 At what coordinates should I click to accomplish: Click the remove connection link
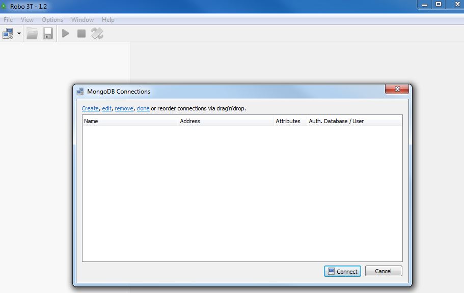pyautogui.click(x=124, y=108)
